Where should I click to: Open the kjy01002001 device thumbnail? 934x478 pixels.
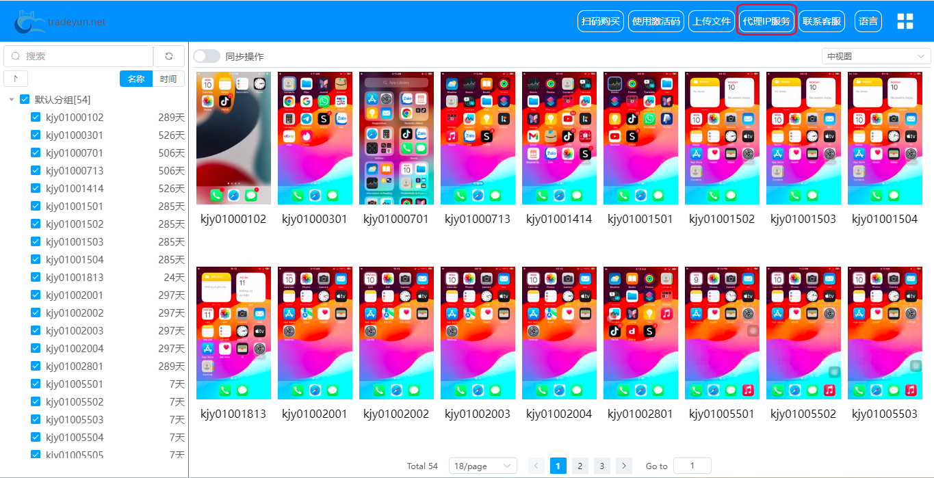pos(315,333)
